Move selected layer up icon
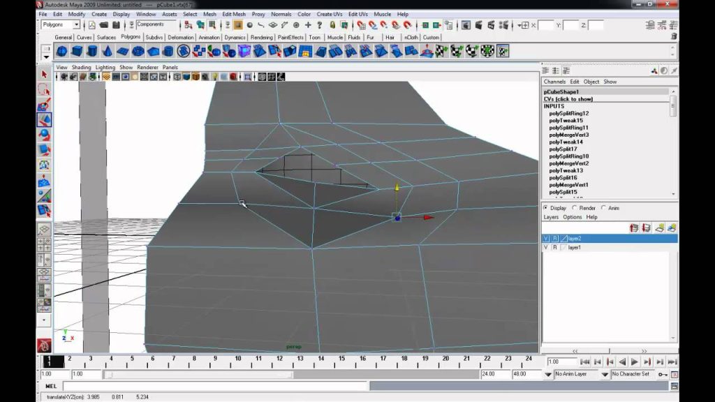The height and width of the screenshot is (402, 715). 634,228
